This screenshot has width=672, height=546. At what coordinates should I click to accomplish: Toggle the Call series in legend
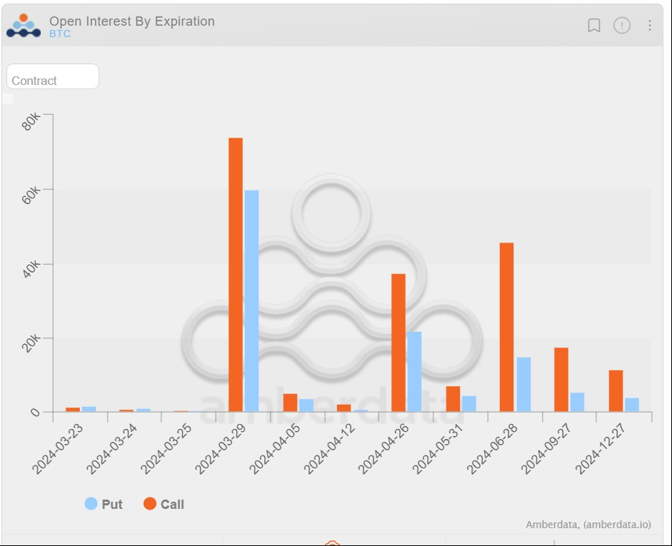pos(164,504)
